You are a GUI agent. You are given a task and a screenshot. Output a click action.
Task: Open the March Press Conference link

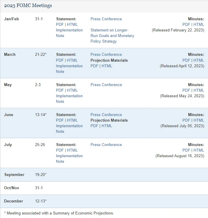(106, 55)
